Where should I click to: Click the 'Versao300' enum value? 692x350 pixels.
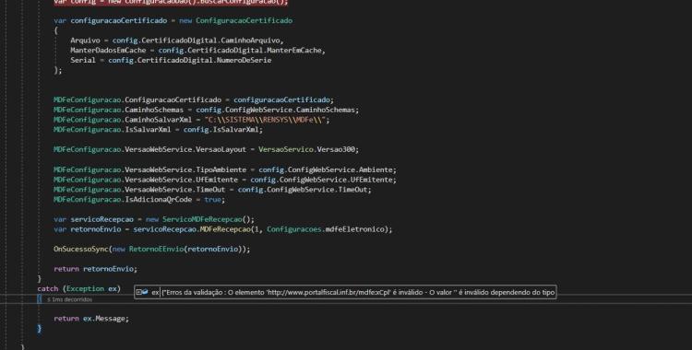pyautogui.click(x=336, y=149)
